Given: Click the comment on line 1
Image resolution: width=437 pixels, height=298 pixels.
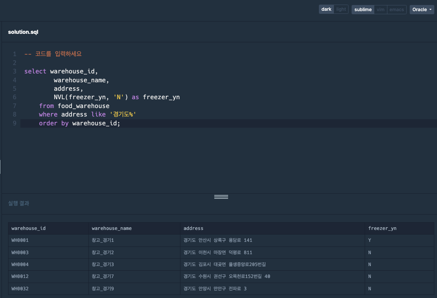Looking at the screenshot, I should [53, 54].
